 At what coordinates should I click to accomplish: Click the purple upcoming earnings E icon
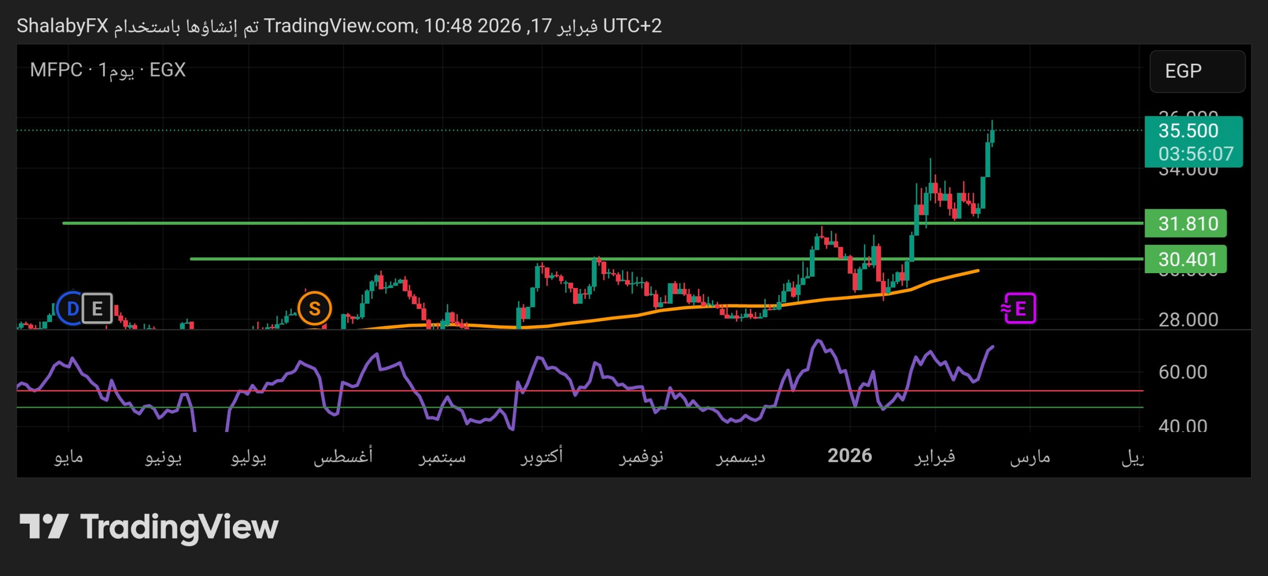[1019, 309]
